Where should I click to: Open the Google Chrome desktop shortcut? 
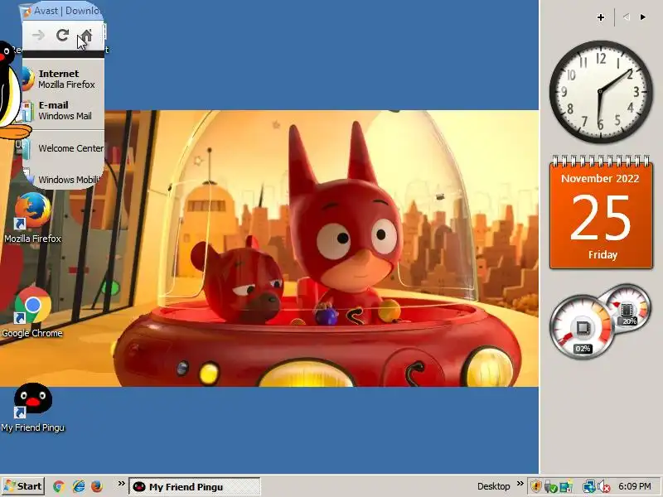[32, 313]
